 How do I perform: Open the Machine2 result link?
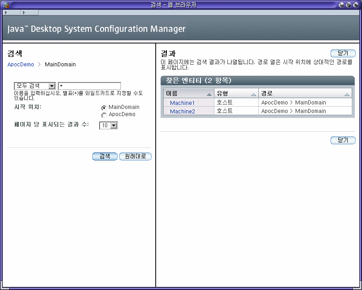[x=183, y=112]
